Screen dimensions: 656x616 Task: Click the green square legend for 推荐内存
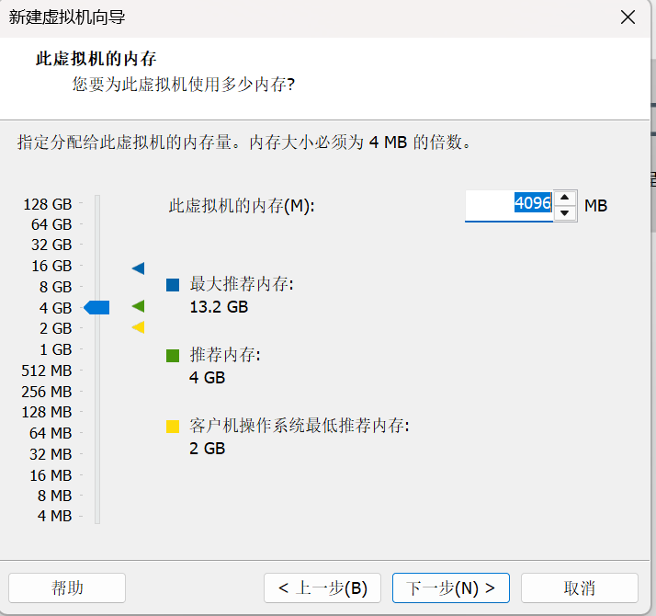click(x=173, y=356)
